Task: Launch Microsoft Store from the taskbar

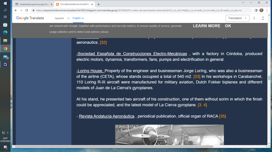Action: [x=5, y=25]
